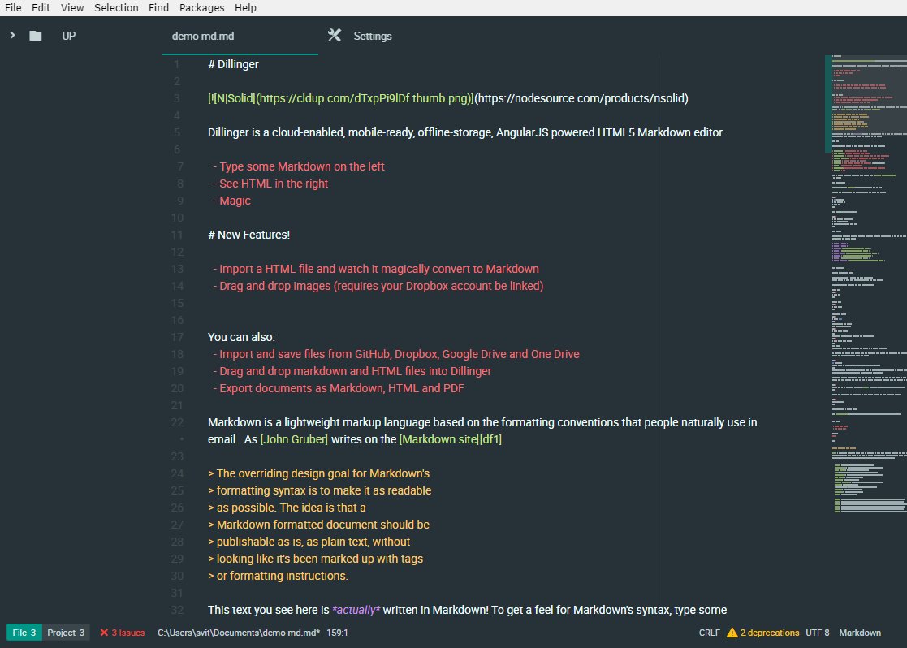Click the italic *actually* word
The image size is (907, 648).
[x=356, y=611]
